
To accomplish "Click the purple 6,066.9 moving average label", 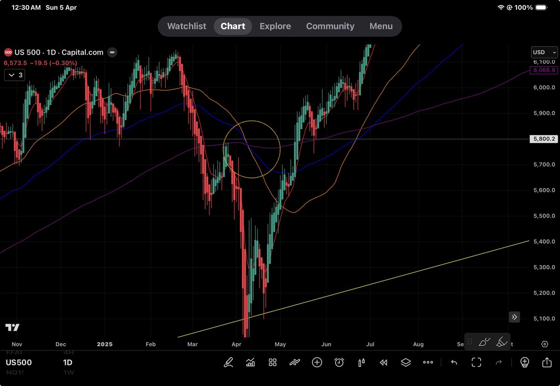I will (x=543, y=70).
